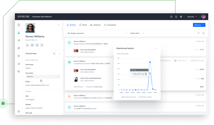Click Sony KD-55XG8096 thumbnail in bought product
The image size is (214, 125).
click(76, 51)
